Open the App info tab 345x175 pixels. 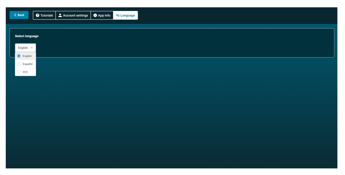coord(102,16)
